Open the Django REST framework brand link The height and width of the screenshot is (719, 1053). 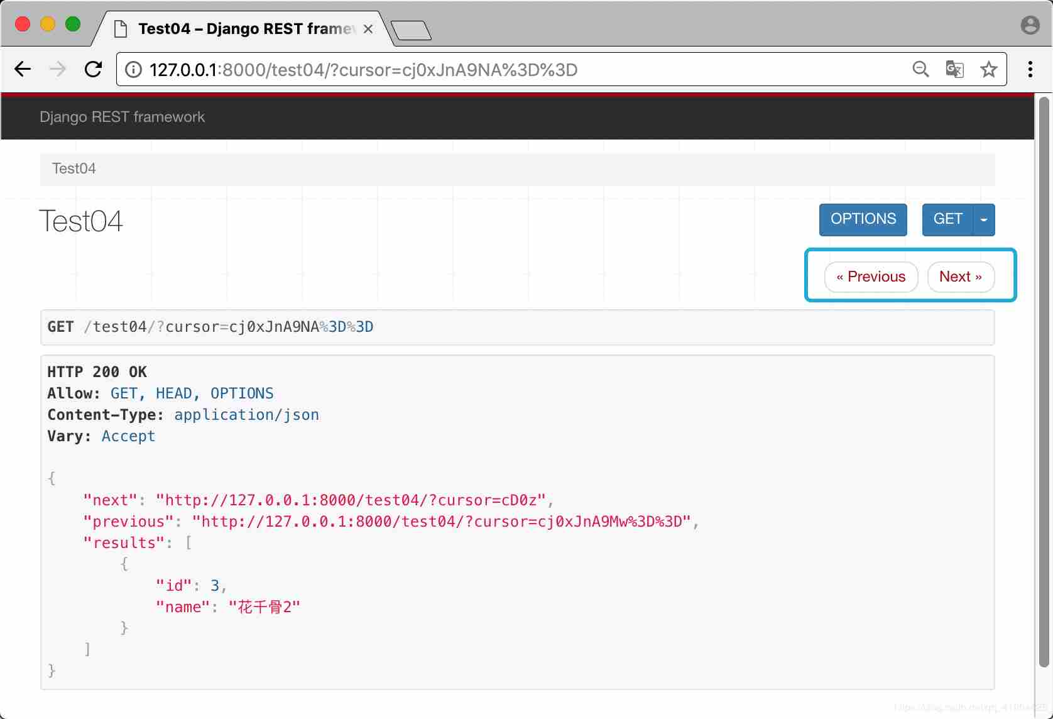(x=122, y=117)
